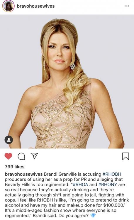Screen dimensions: 134x220
Task: Share the post via paper plane icon
Action: pyautogui.click(x=34, y=156)
